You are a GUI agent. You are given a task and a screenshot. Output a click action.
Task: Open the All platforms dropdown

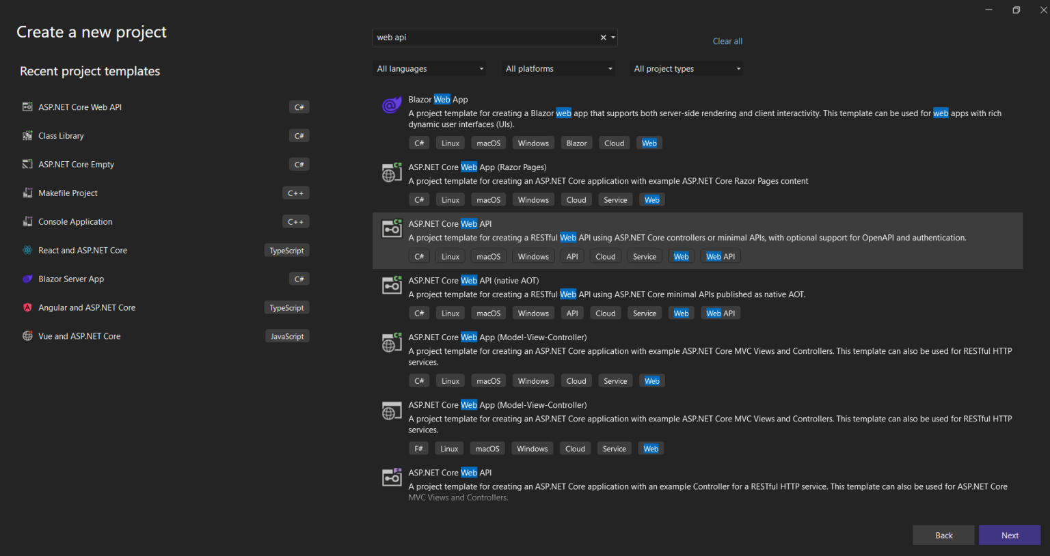tap(558, 68)
